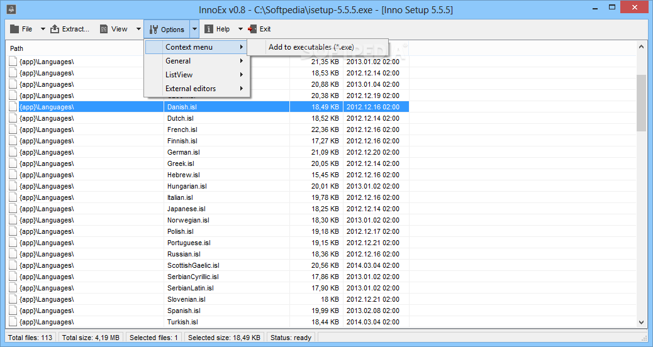Viewport: 653px width, 347px height.
Task: Select the SerbianLatin.isl file name
Action: pyautogui.click(x=191, y=288)
